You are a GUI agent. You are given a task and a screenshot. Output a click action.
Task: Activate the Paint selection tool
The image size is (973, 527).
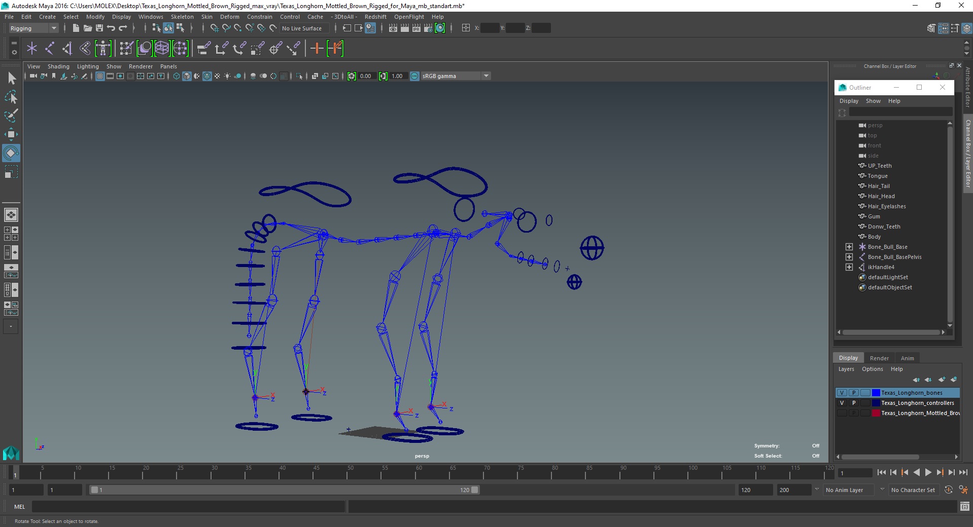(11, 116)
